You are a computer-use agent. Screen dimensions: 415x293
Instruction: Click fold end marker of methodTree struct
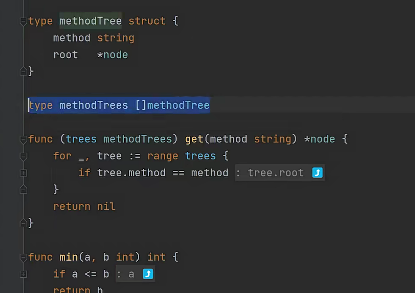point(23,71)
